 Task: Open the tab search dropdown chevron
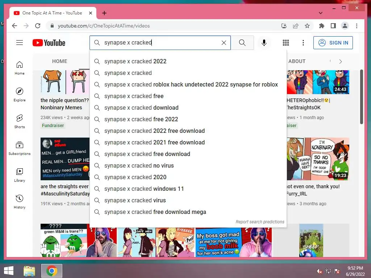(x=320, y=13)
